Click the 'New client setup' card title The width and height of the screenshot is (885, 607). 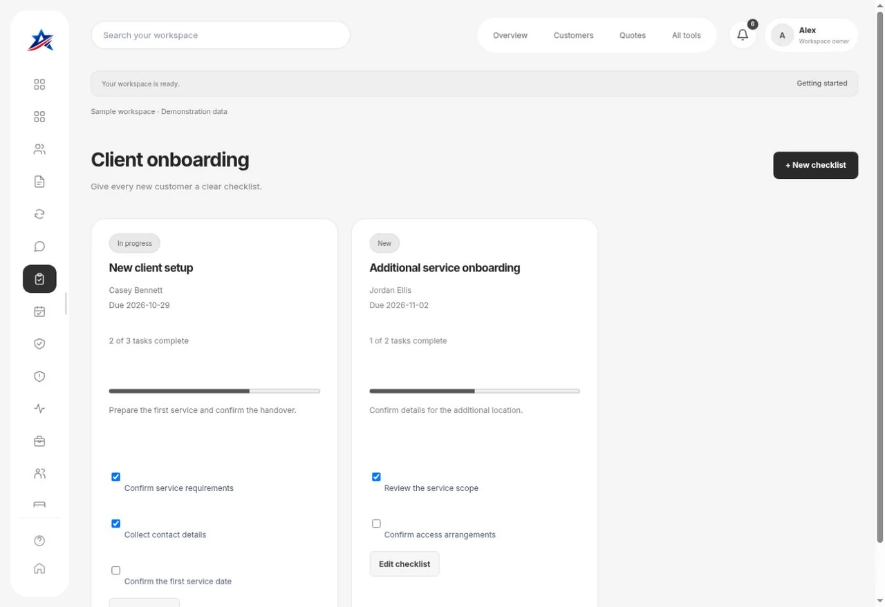pos(151,268)
